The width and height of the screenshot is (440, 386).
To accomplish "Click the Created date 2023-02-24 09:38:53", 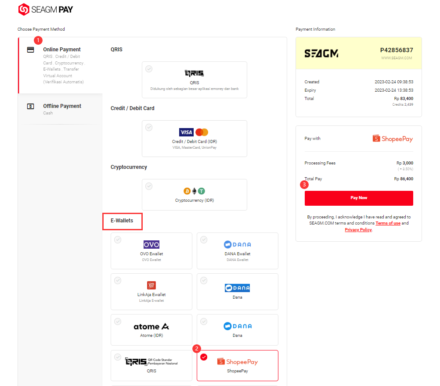I will click(394, 82).
